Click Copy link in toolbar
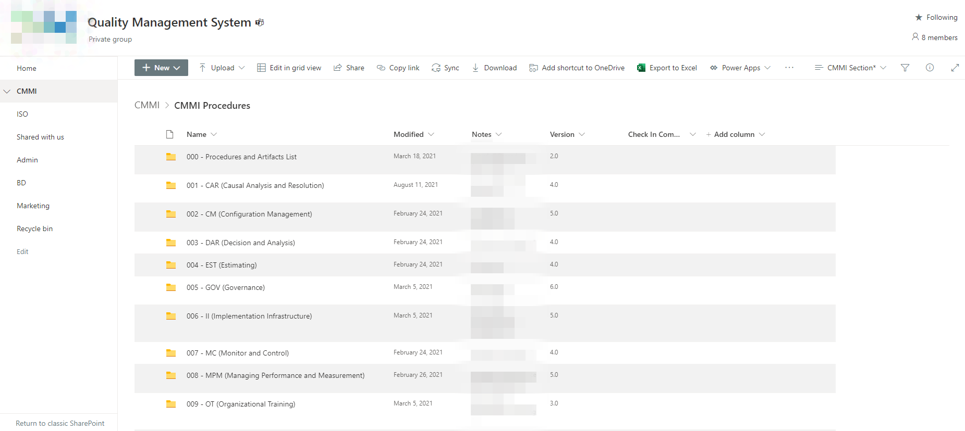The image size is (965, 431). tap(398, 68)
